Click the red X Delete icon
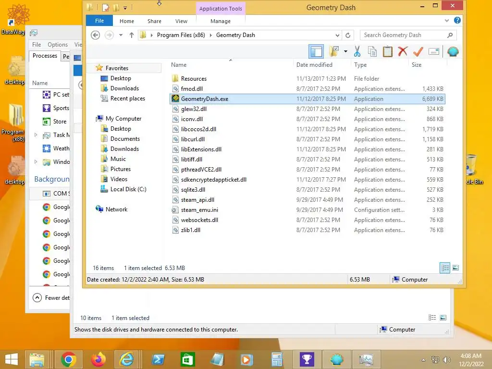The width and height of the screenshot is (492, 369). (x=403, y=51)
